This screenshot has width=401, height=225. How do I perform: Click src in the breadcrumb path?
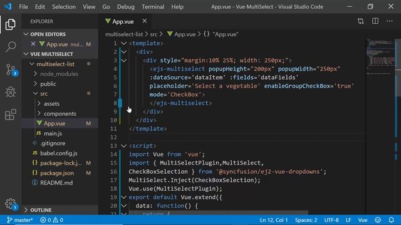click(x=154, y=34)
